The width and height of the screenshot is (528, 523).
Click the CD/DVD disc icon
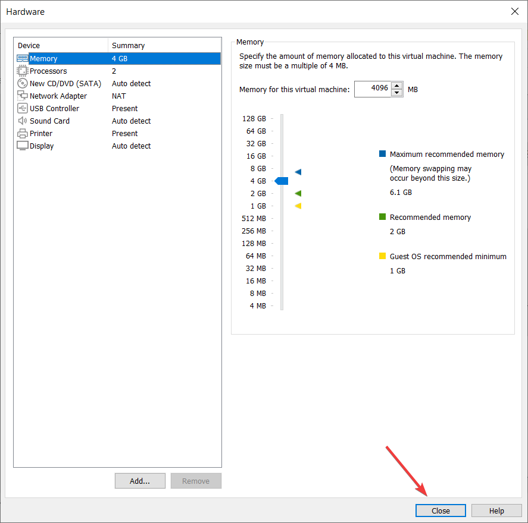click(22, 83)
